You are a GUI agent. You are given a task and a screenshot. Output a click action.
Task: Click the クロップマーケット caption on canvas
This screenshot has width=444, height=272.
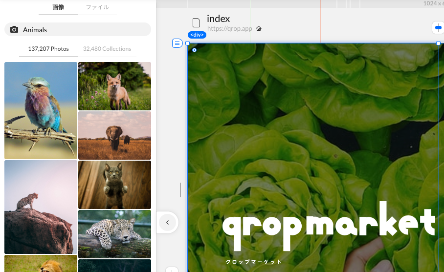[253, 262]
